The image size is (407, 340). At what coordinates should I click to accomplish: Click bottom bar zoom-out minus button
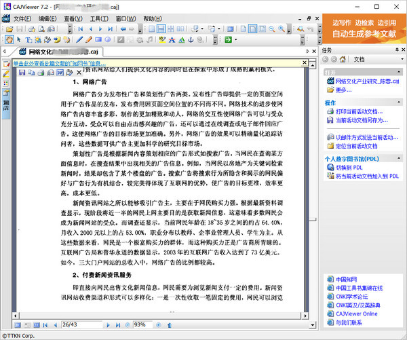point(128,324)
